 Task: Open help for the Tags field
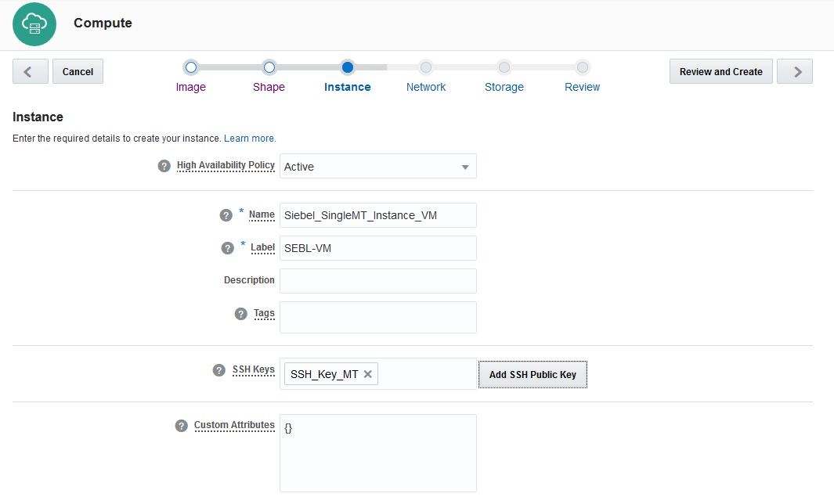click(240, 313)
